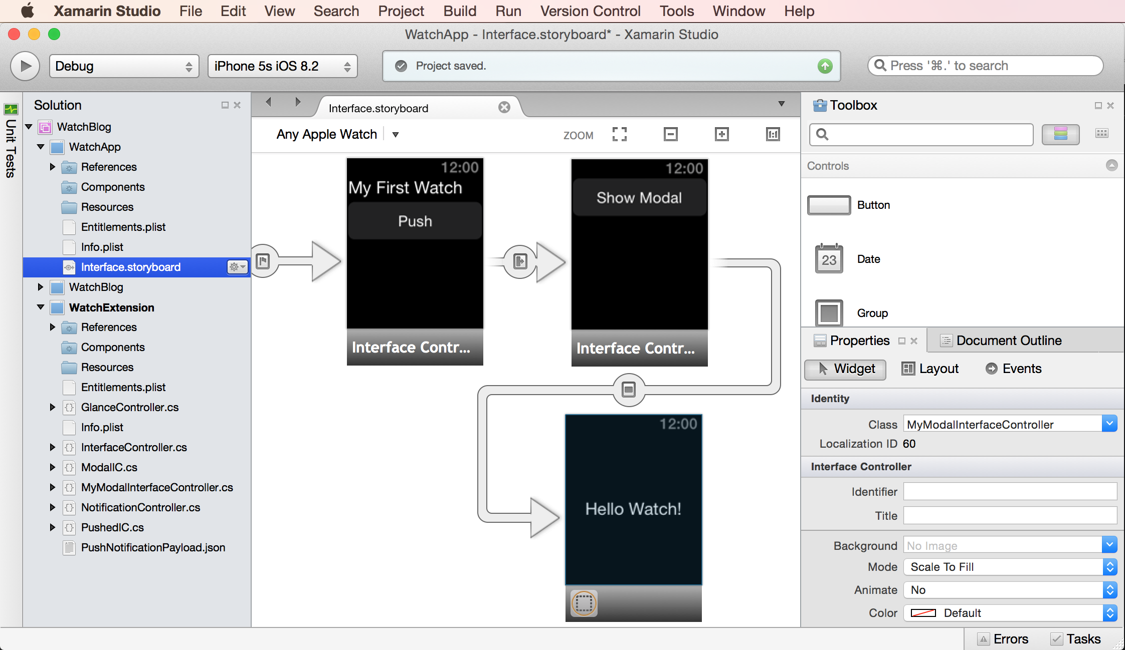Toggle Toolbox category list view button
This screenshot has width=1125, height=650.
(1060, 134)
